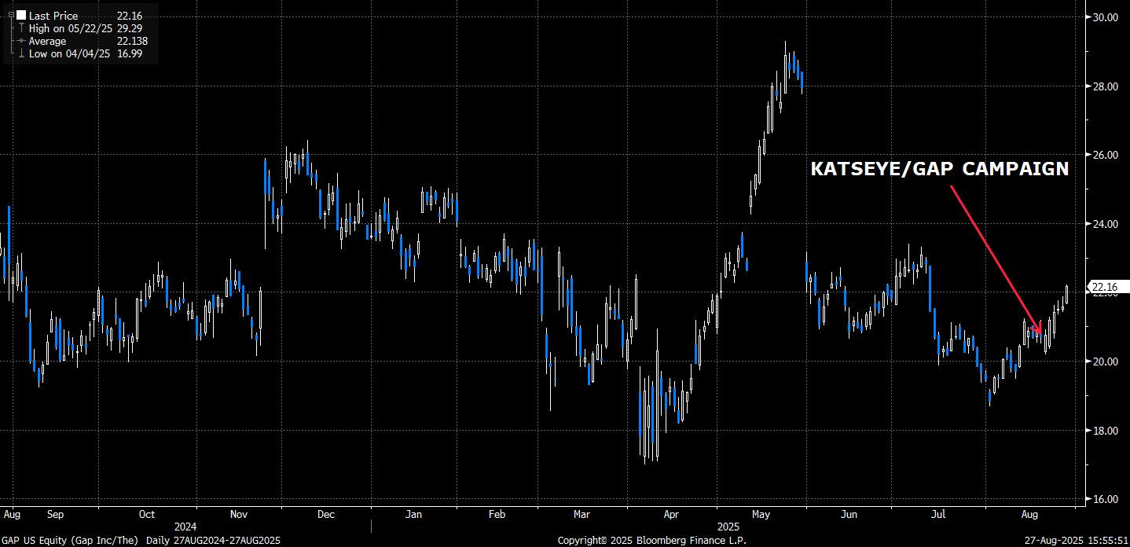Click the 2025 year label on the date axis
Screen dimensions: 1130x547
point(730,526)
